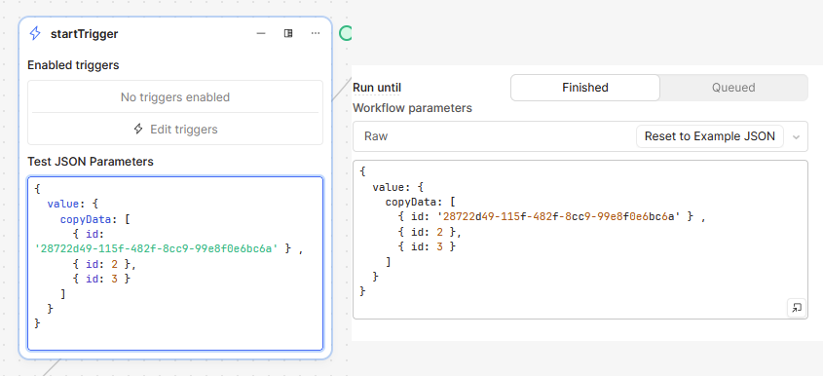The width and height of the screenshot is (823, 376).
Task: Click the green output connector circle
Action: pos(346,34)
